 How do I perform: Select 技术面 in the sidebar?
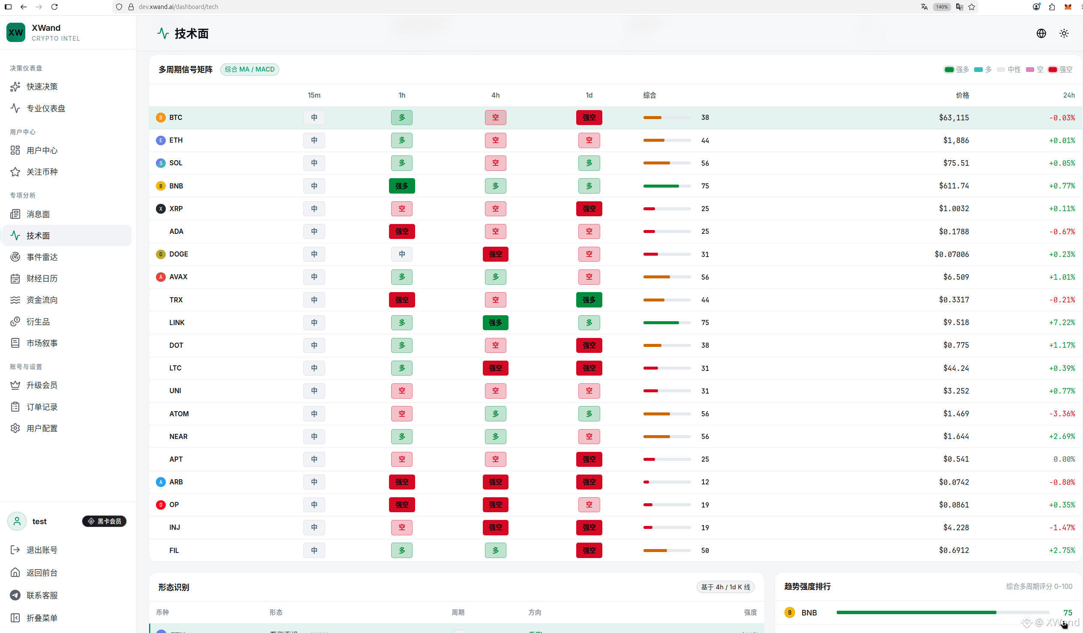point(67,236)
